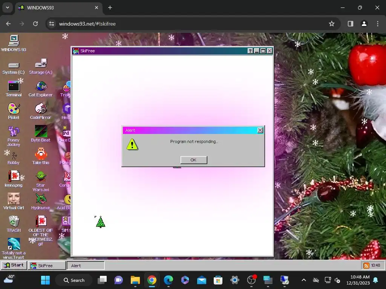Click the green tree in SkiFree
386x289 pixels.
point(100,222)
